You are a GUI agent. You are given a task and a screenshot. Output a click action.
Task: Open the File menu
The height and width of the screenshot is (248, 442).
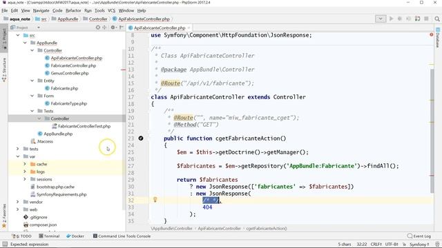click(5, 10)
